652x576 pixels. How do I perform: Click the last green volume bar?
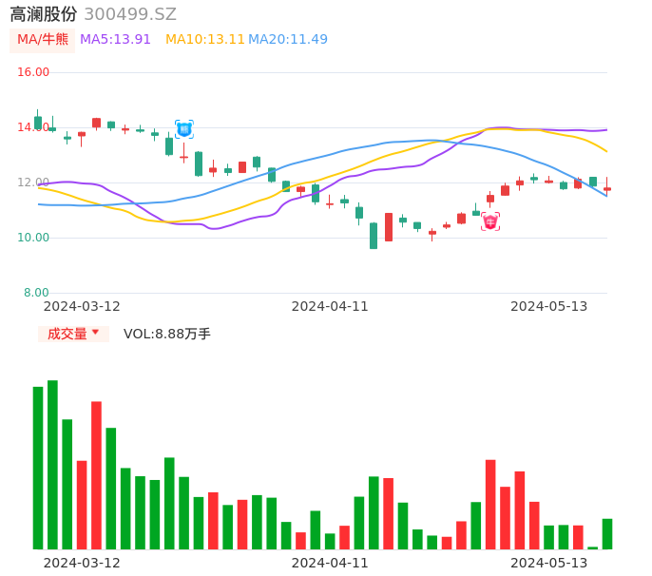click(607, 533)
